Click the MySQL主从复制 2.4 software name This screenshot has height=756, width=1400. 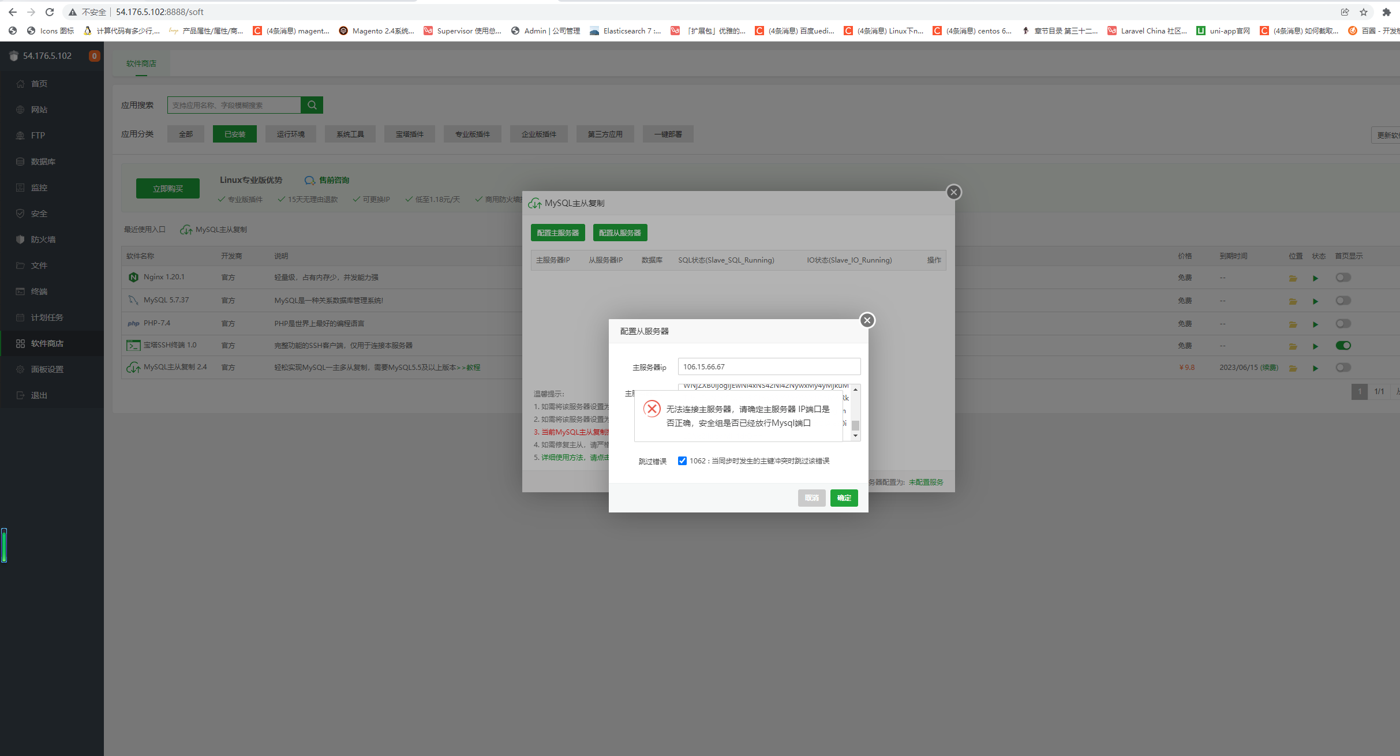[x=175, y=367]
